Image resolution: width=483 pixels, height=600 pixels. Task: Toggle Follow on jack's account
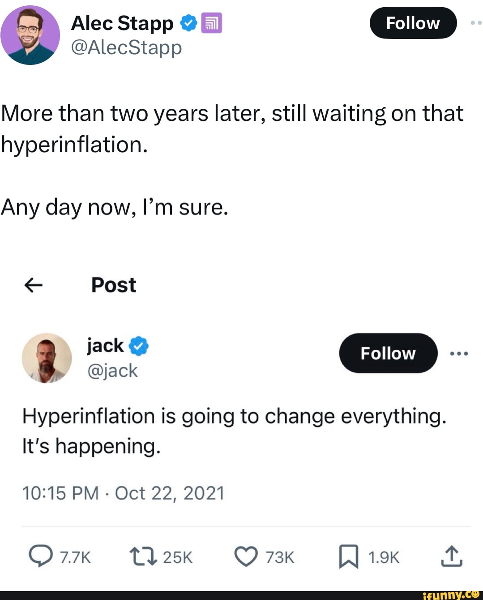388,353
